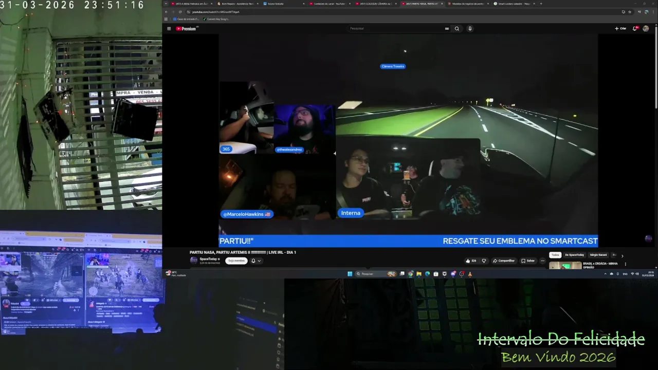Click the video title PARTIU NASA, PARTIU ARTEMIS II
This screenshot has width=658, height=370.
tap(243, 252)
